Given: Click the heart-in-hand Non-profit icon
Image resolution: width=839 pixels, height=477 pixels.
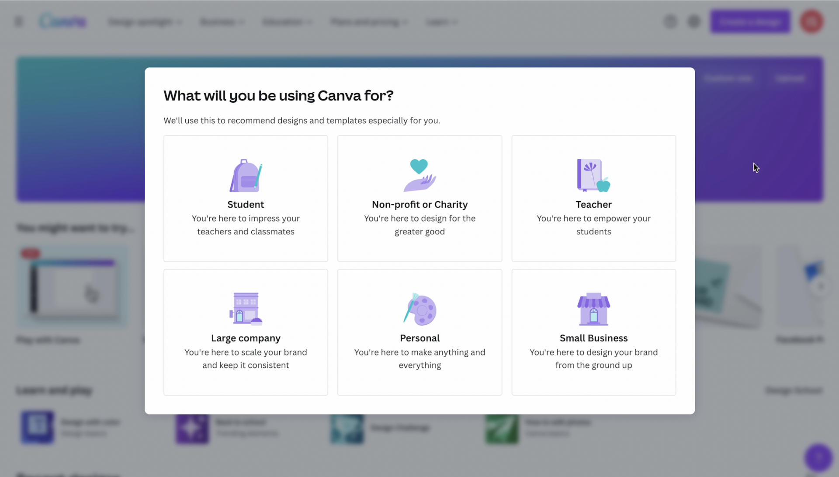Looking at the screenshot, I should click(419, 175).
